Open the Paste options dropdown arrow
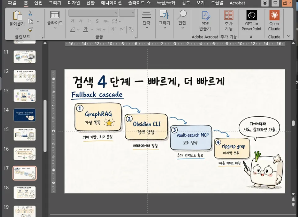Screen dimensions: 298x217 point(17,29)
